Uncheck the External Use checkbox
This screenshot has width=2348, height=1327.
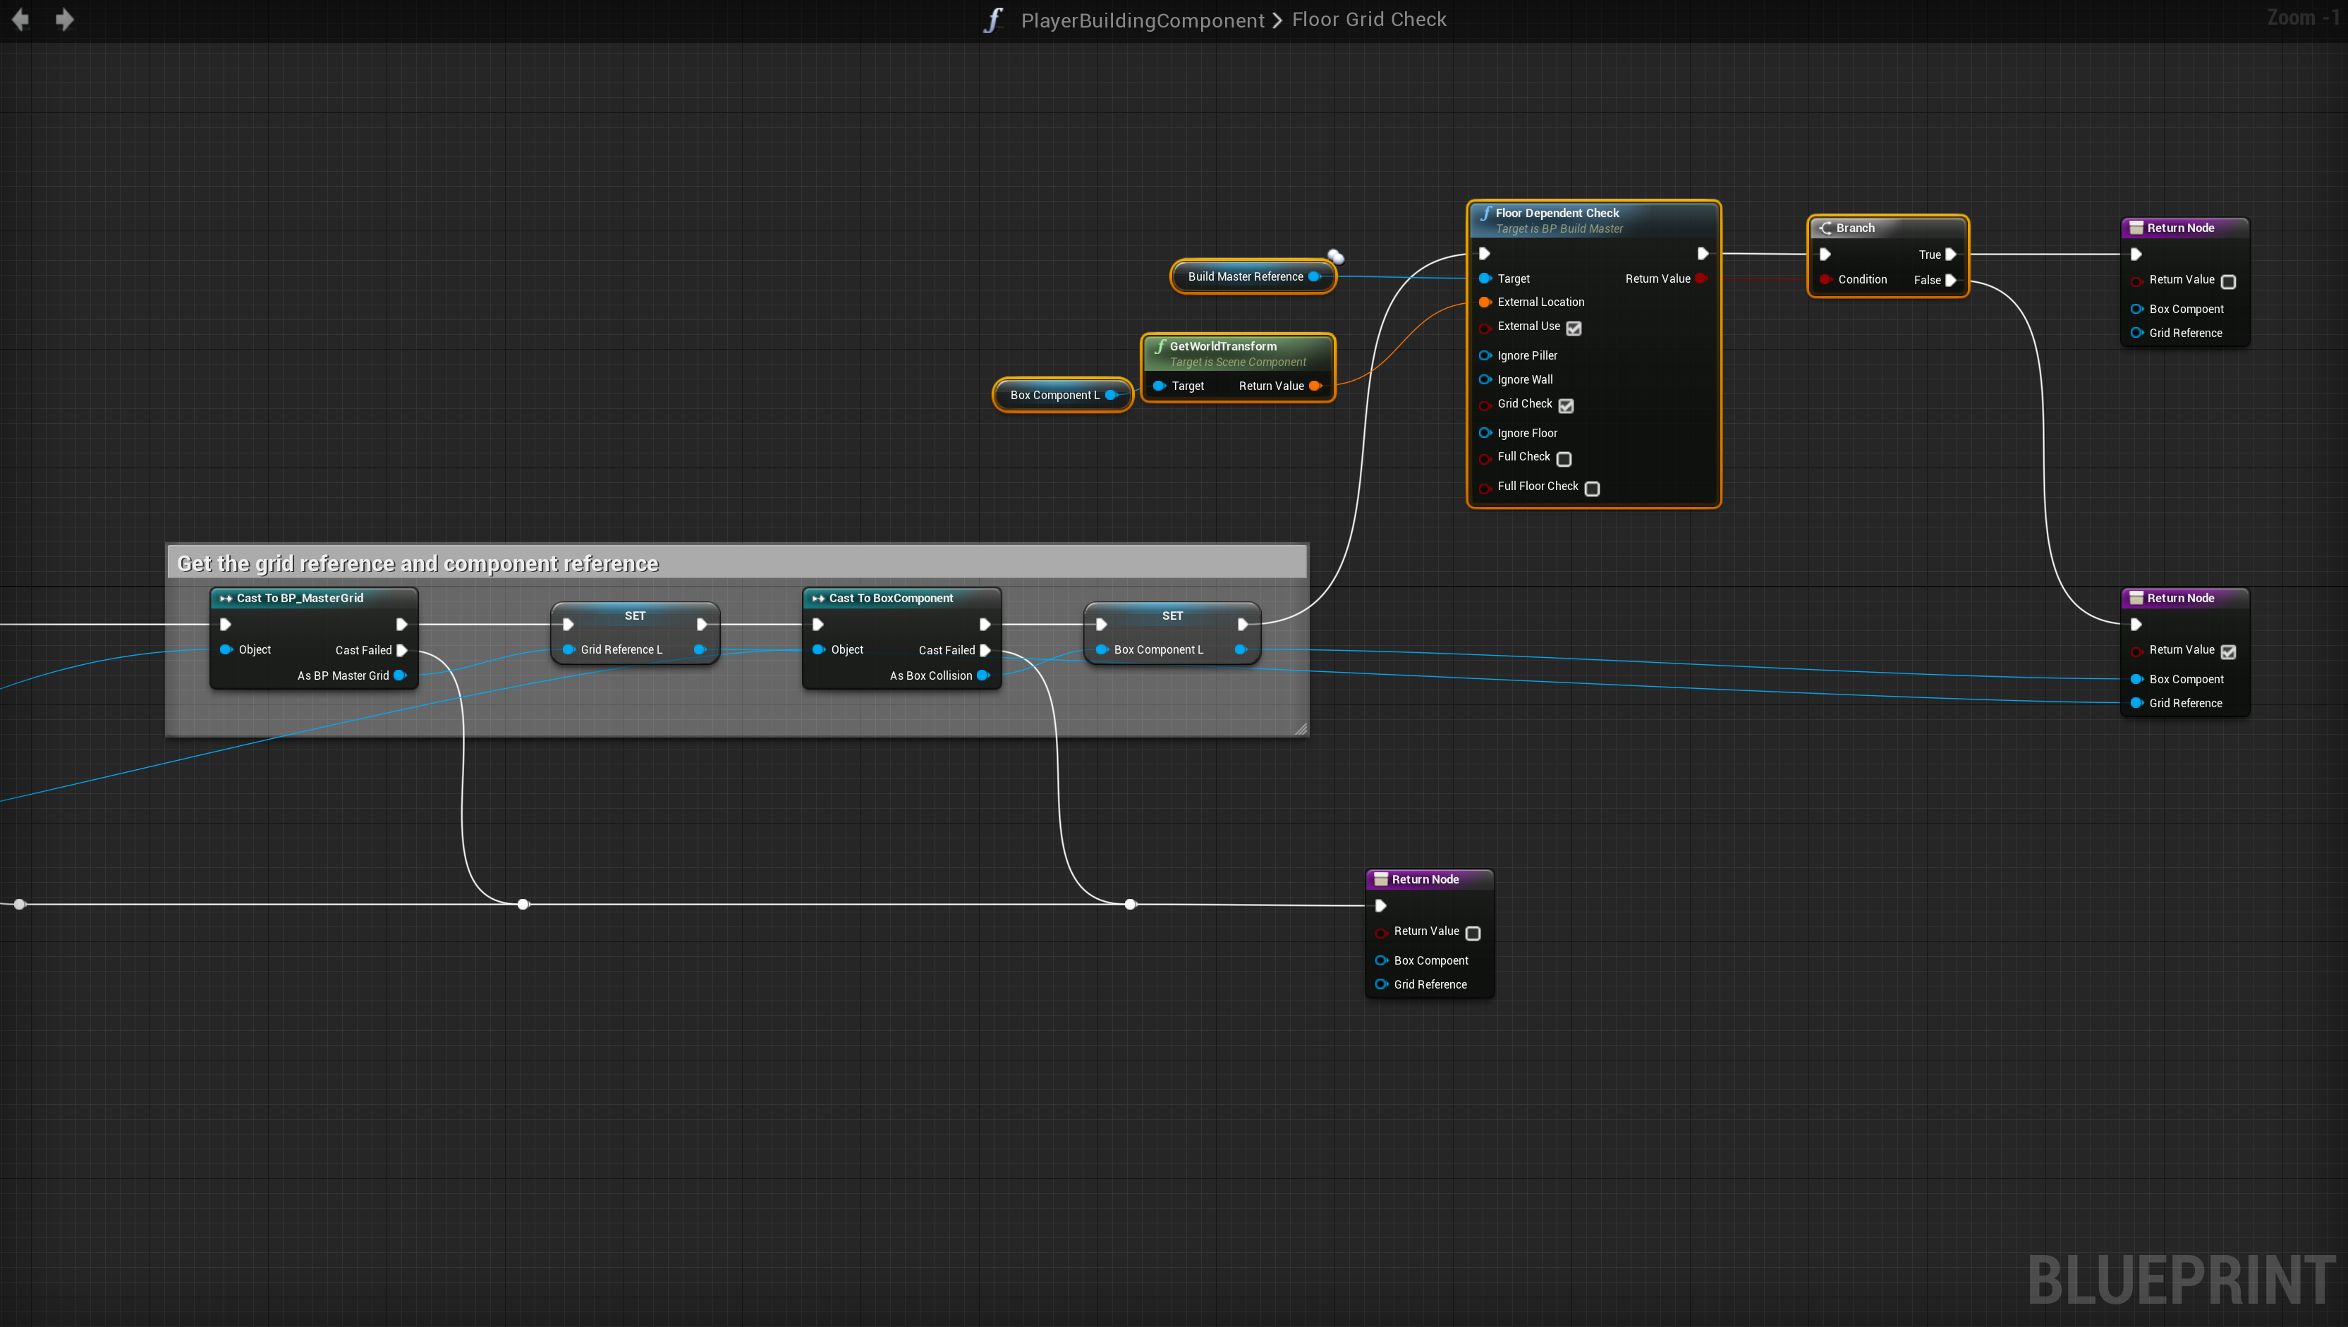point(1574,328)
